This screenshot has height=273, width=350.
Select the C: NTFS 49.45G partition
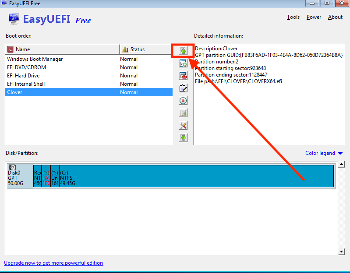[x=196, y=176]
